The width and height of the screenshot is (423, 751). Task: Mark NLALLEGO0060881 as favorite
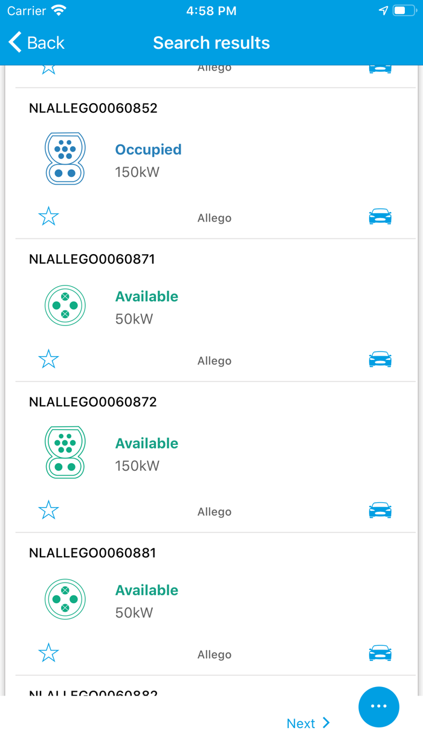48,652
